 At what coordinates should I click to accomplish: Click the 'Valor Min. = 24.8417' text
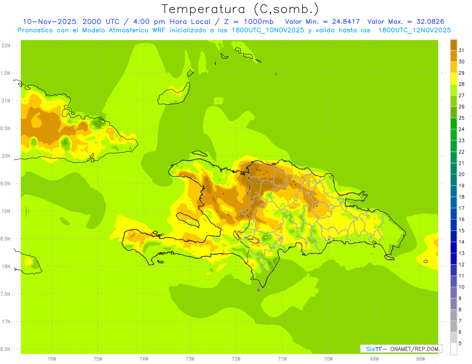pos(323,22)
